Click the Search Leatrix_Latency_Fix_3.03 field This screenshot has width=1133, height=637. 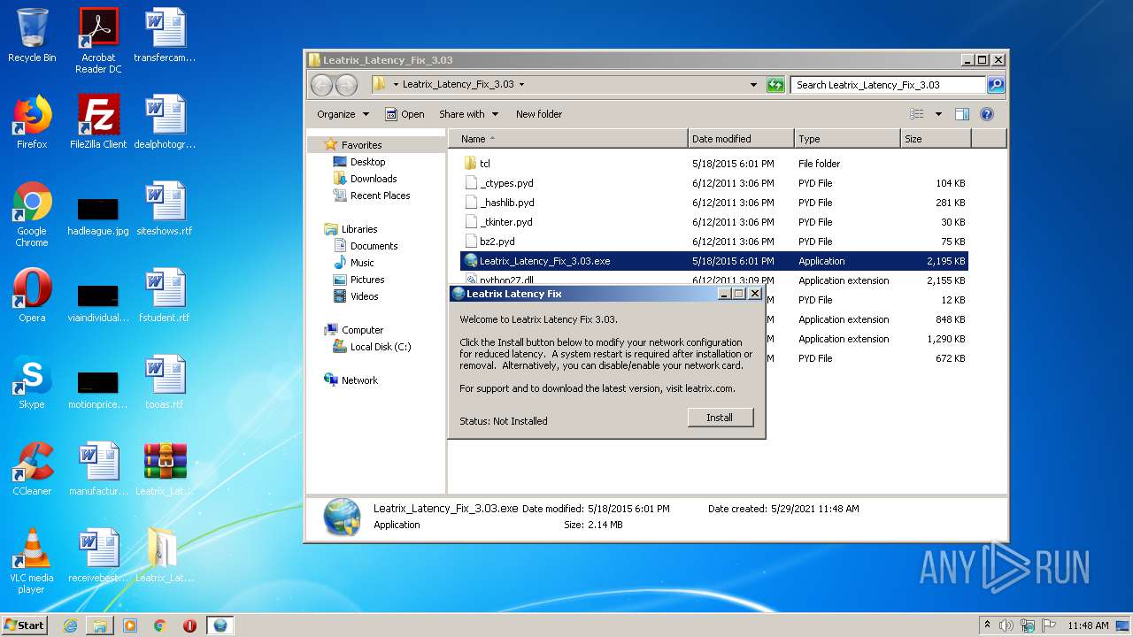coord(888,85)
